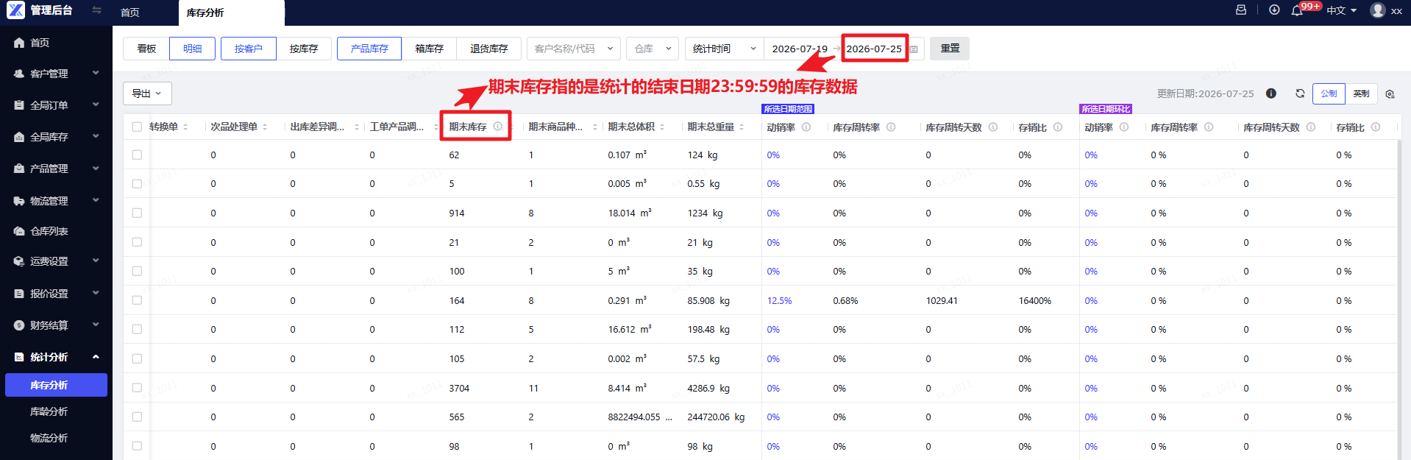This screenshot has width=1411, height=460.
Task: Click the 管理后台 logo icon
Action: point(15,10)
